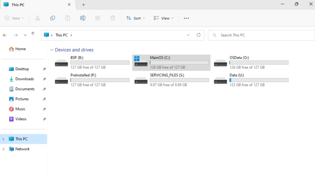This screenshot has width=315, height=177.
Task: Expand the New menu in toolbar
Action: 14,18
